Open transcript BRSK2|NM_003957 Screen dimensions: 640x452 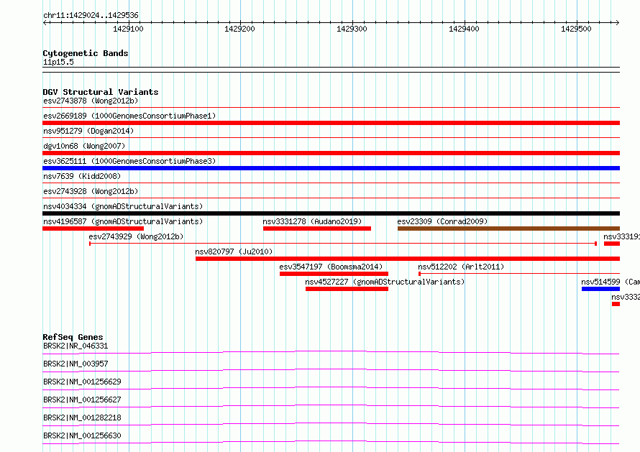[76, 364]
